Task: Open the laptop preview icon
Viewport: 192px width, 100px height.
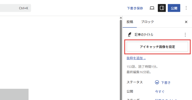Action: [152, 8]
